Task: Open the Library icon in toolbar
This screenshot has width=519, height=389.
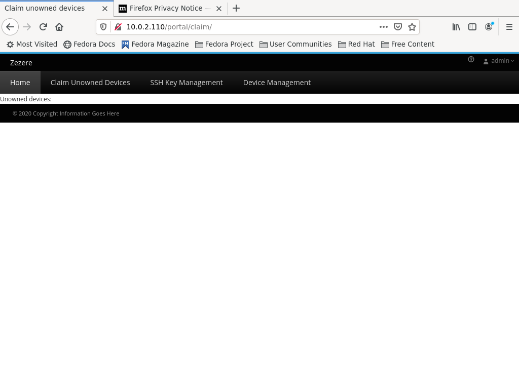Action: pos(456,27)
